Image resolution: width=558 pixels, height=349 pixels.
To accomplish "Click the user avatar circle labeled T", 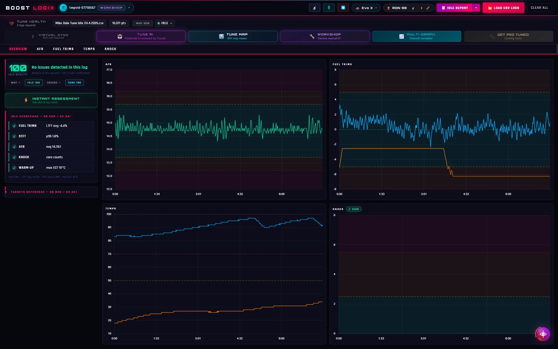I will (x=63, y=8).
